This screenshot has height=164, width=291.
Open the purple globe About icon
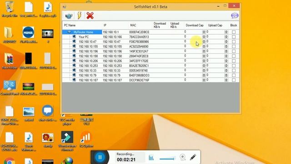[x=235, y=15]
